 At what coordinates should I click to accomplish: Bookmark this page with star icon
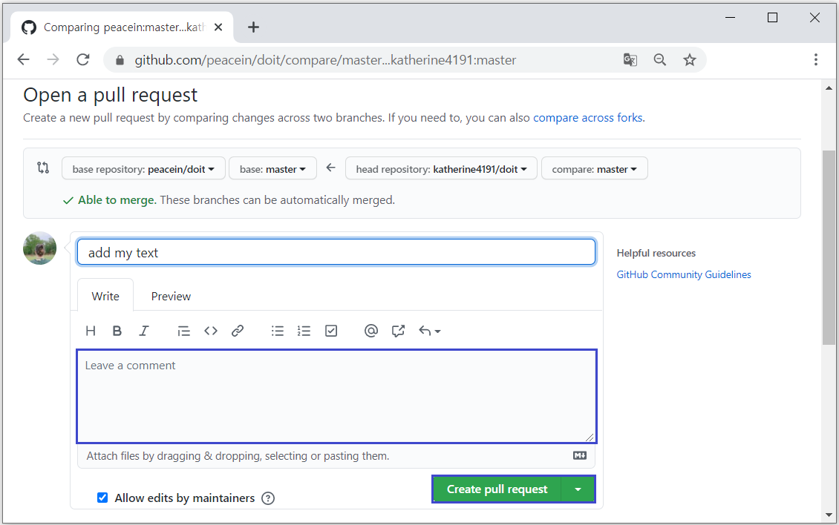pos(690,59)
